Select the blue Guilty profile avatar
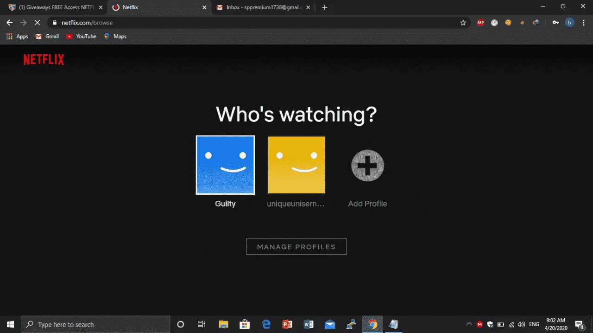Viewport: 593px width, 333px height. pyautogui.click(x=225, y=165)
